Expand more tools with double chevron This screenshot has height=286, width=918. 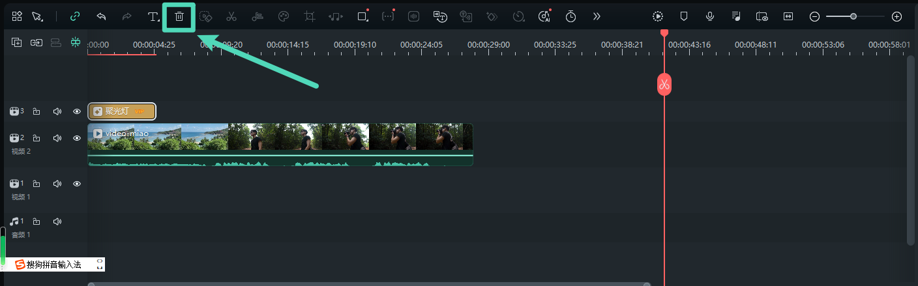point(597,17)
